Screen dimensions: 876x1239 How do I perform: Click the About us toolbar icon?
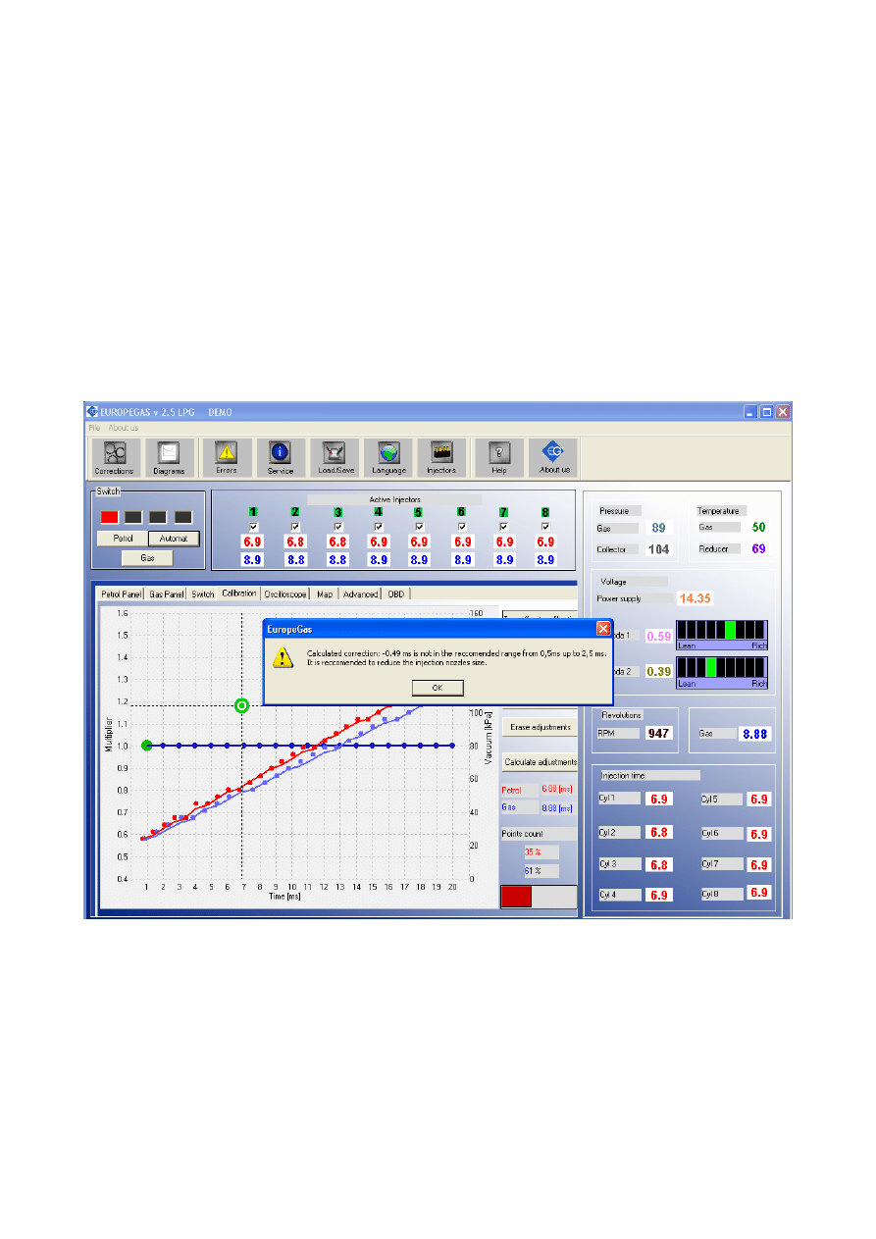[x=554, y=457]
